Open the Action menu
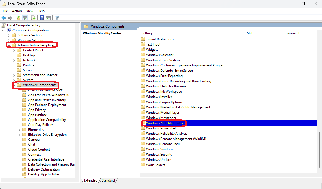The image size is (322, 189). pos(17,11)
